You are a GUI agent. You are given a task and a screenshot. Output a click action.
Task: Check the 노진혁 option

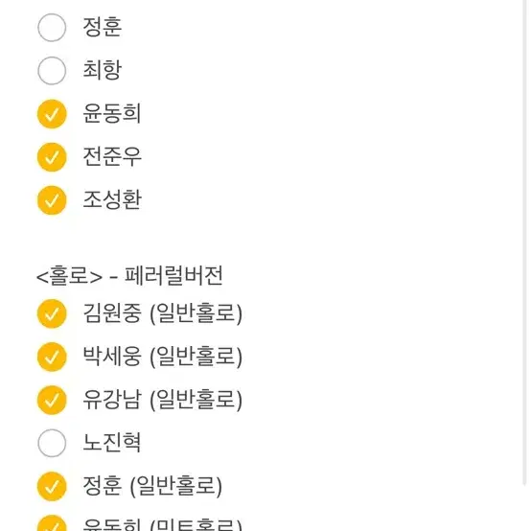pyautogui.click(x=52, y=443)
